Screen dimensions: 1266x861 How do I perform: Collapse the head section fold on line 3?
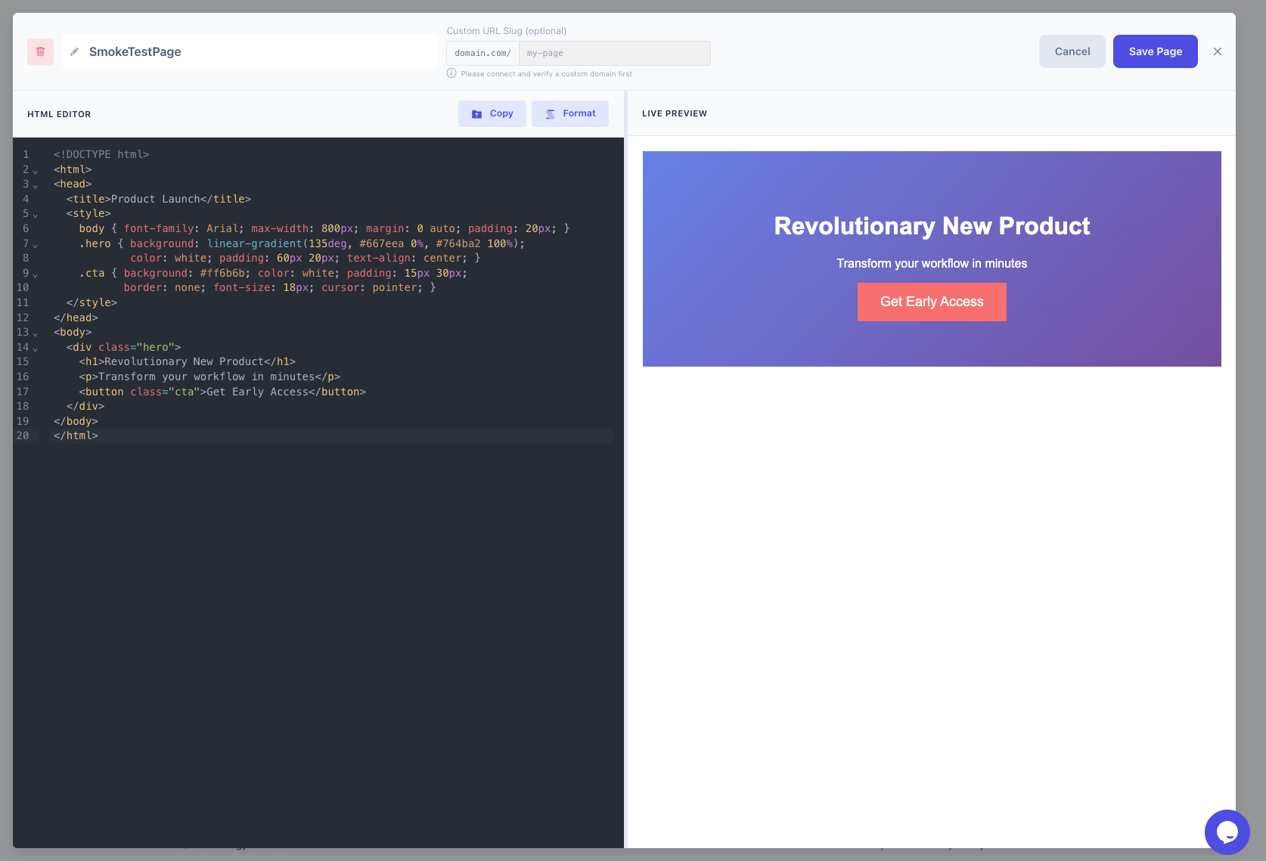point(36,185)
